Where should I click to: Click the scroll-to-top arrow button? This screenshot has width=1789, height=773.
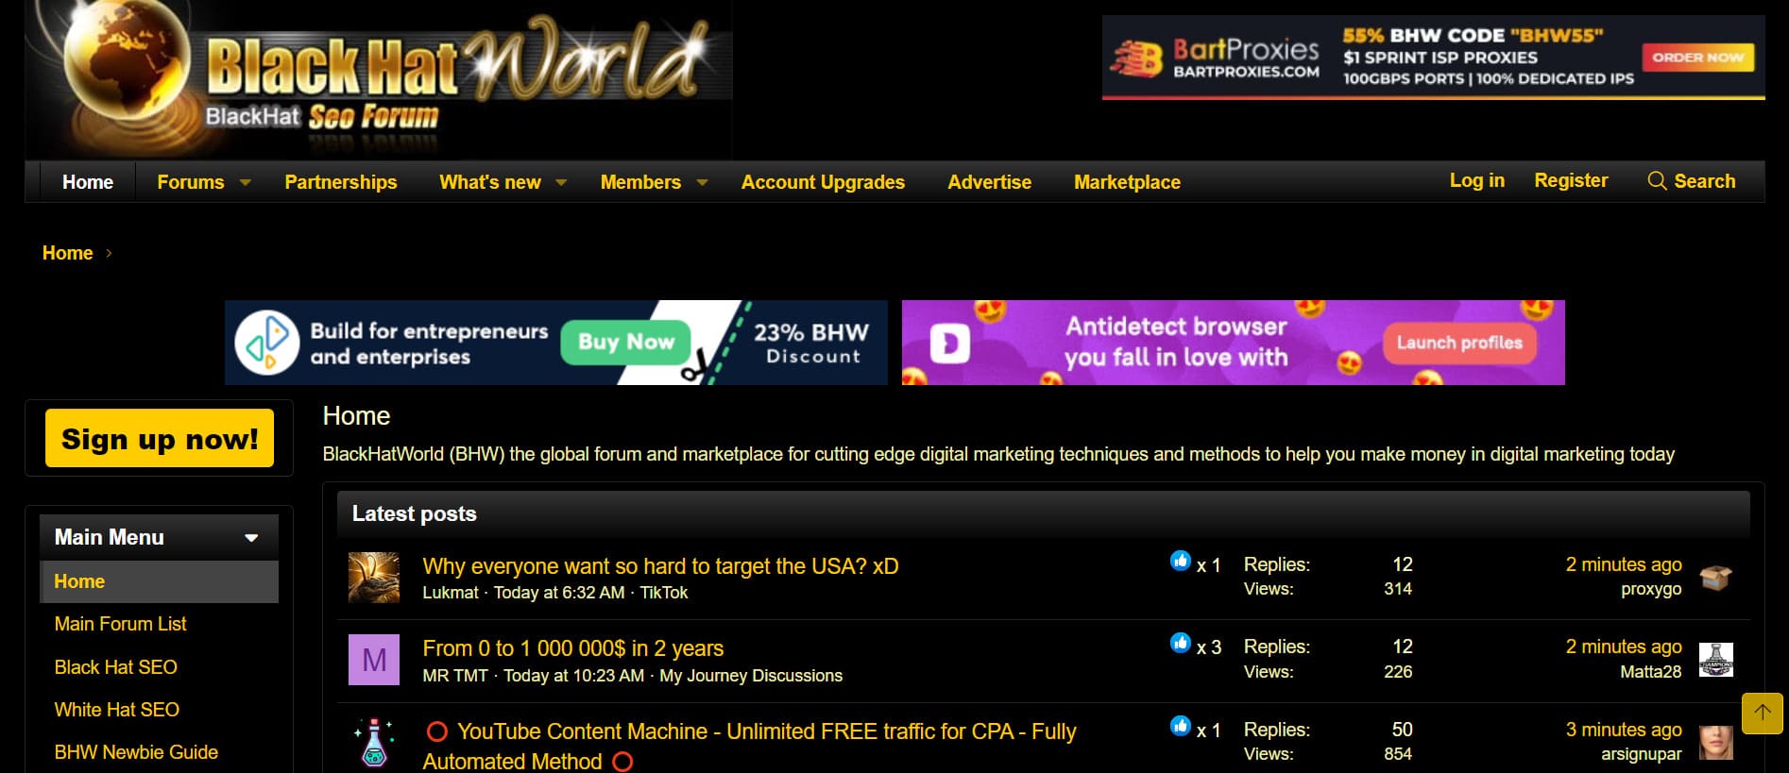tap(1762, 714)
